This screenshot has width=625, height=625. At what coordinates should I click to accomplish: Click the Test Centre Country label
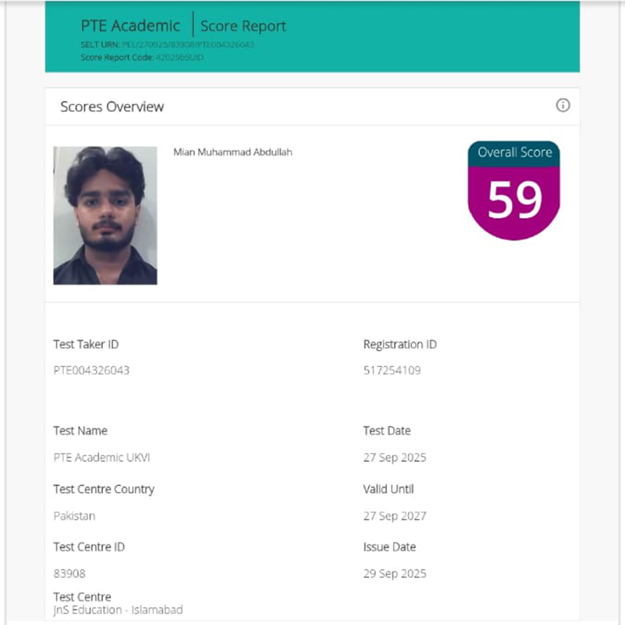tap(104, 489)
